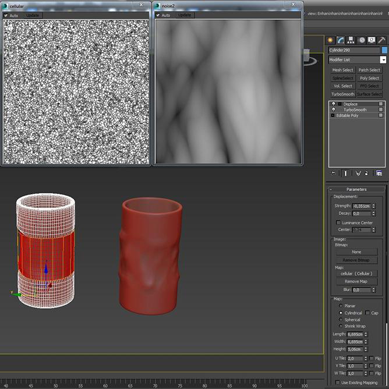The image size is (389, 389).
Task: Toggle Show End Result icon
Action: [345, 173]
